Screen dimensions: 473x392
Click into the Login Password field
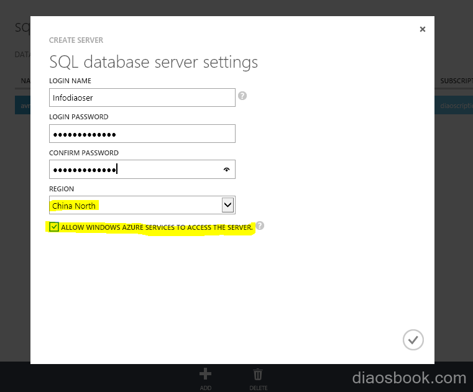142,134
